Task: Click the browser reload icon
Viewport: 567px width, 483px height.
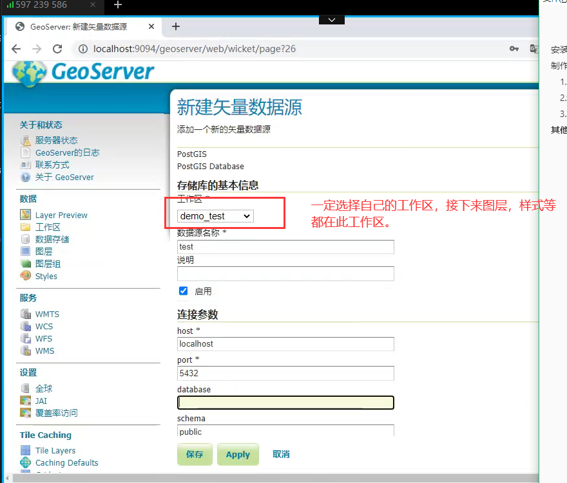Action: click(x=57, y=49)
